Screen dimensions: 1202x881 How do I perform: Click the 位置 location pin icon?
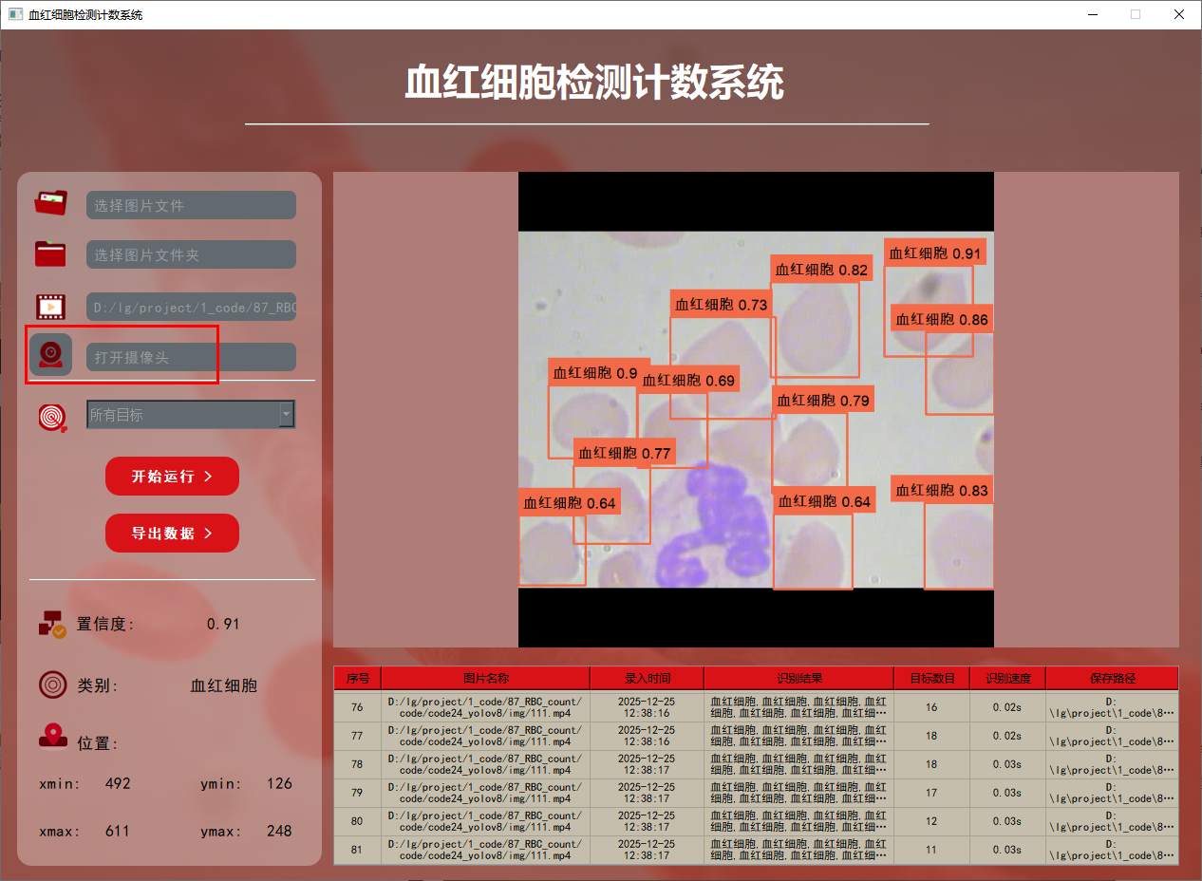pyautogui.click(x=52, y=738)
